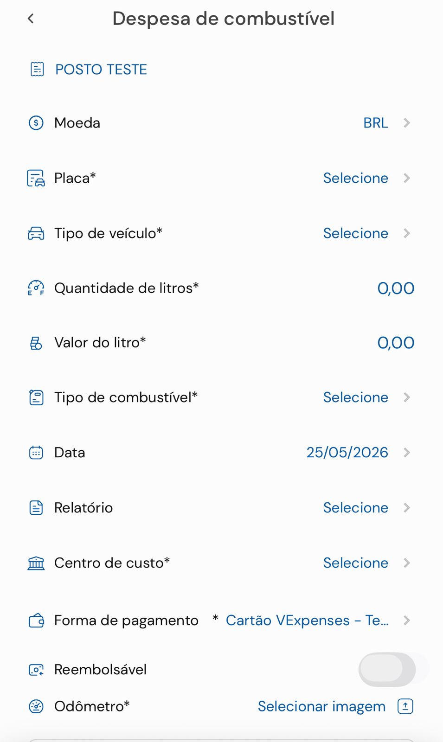Tap the POSTO TESTE link
Screen dimensions: 443x742
point(101,70)
